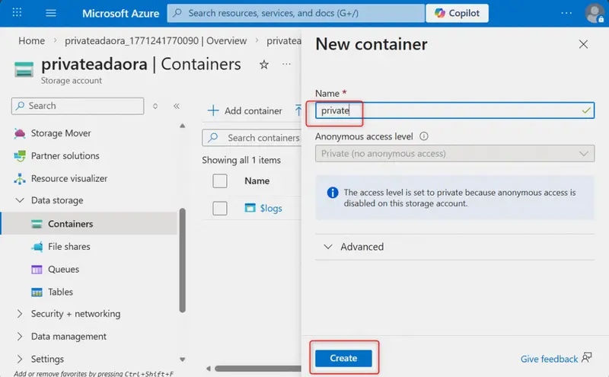Open Tables
Image resolution: width=609 pixels, height=377 pixels.
[60, 292]
